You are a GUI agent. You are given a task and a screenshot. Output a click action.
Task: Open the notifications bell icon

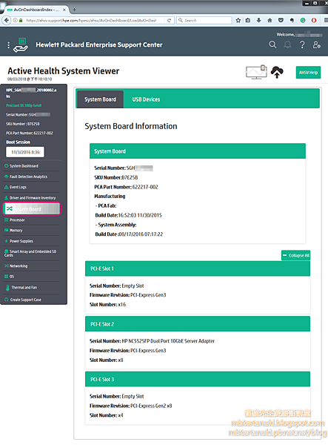[x=287, y=44]
